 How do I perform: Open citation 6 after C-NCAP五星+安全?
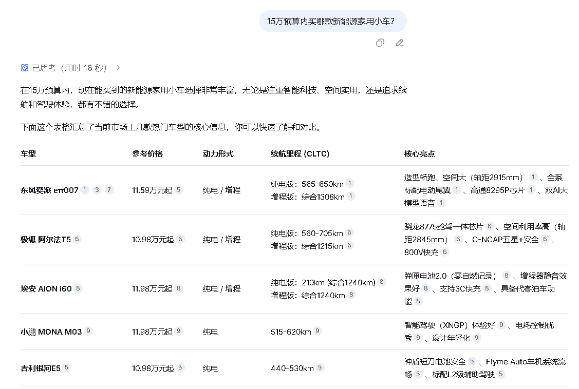545,239
